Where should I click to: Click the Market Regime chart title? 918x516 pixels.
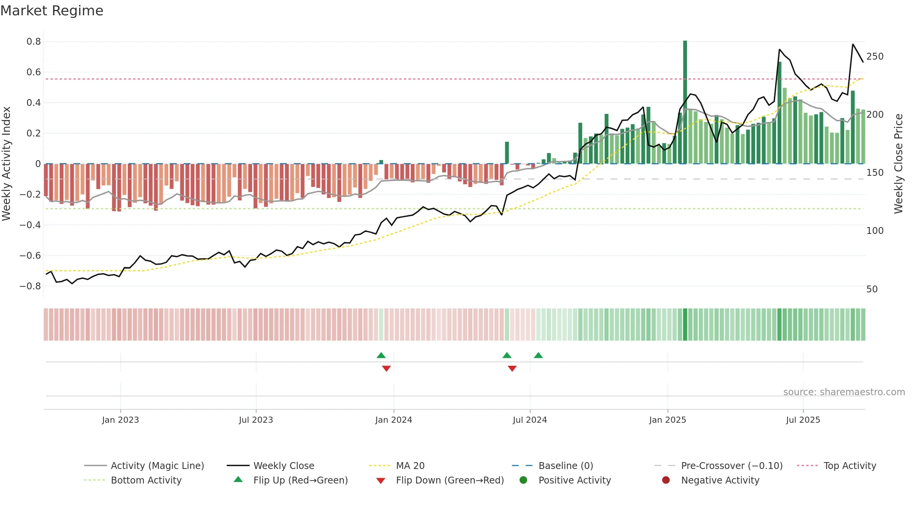[52, 11]
